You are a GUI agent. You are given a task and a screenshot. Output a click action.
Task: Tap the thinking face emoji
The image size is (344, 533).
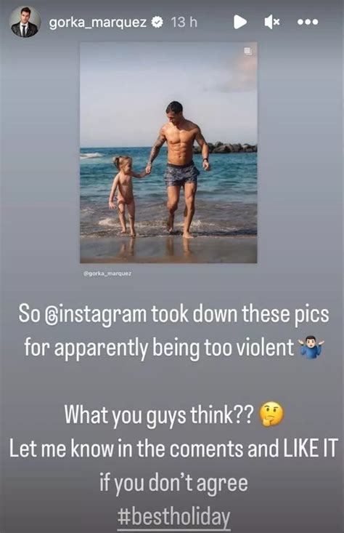tap(271, 414)
